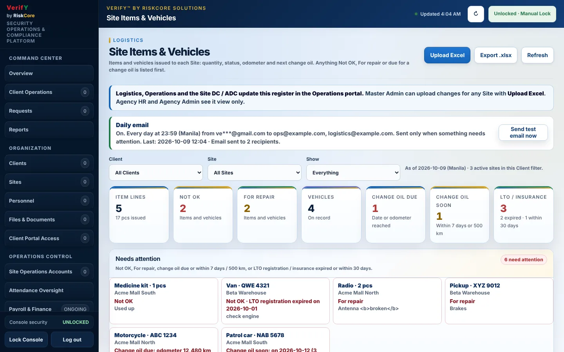
Task: Click the circular refresh icon in header
Action: (x=476, y=14)
